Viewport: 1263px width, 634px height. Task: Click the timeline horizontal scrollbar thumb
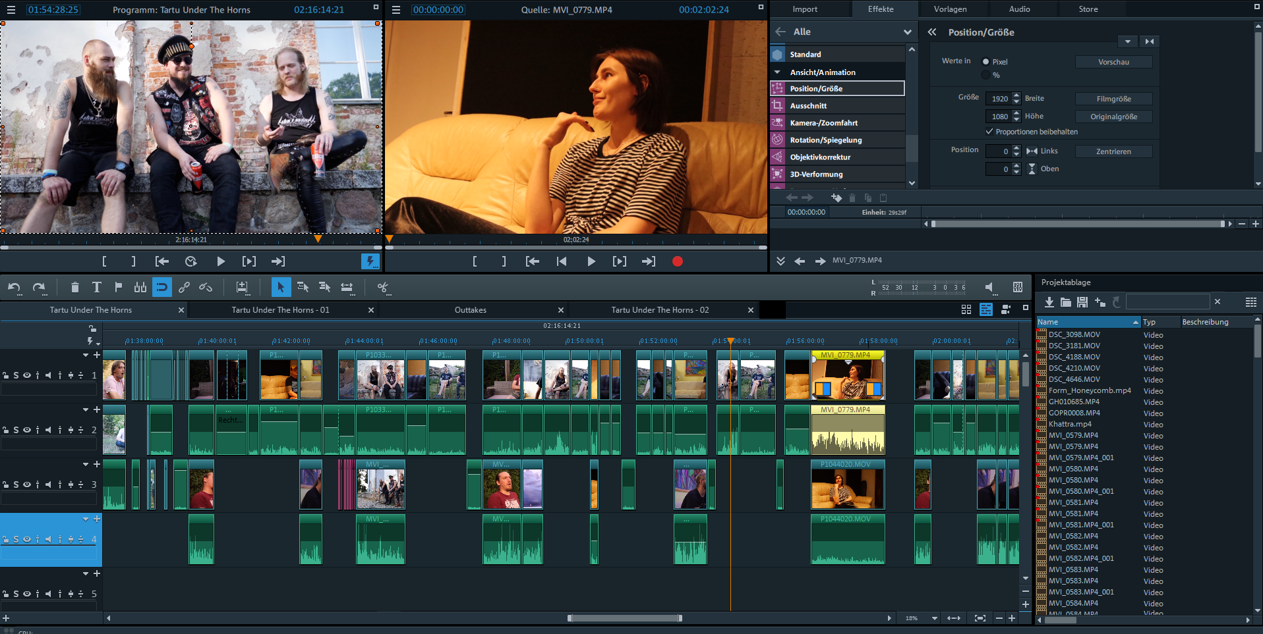(x=624, y=618)
